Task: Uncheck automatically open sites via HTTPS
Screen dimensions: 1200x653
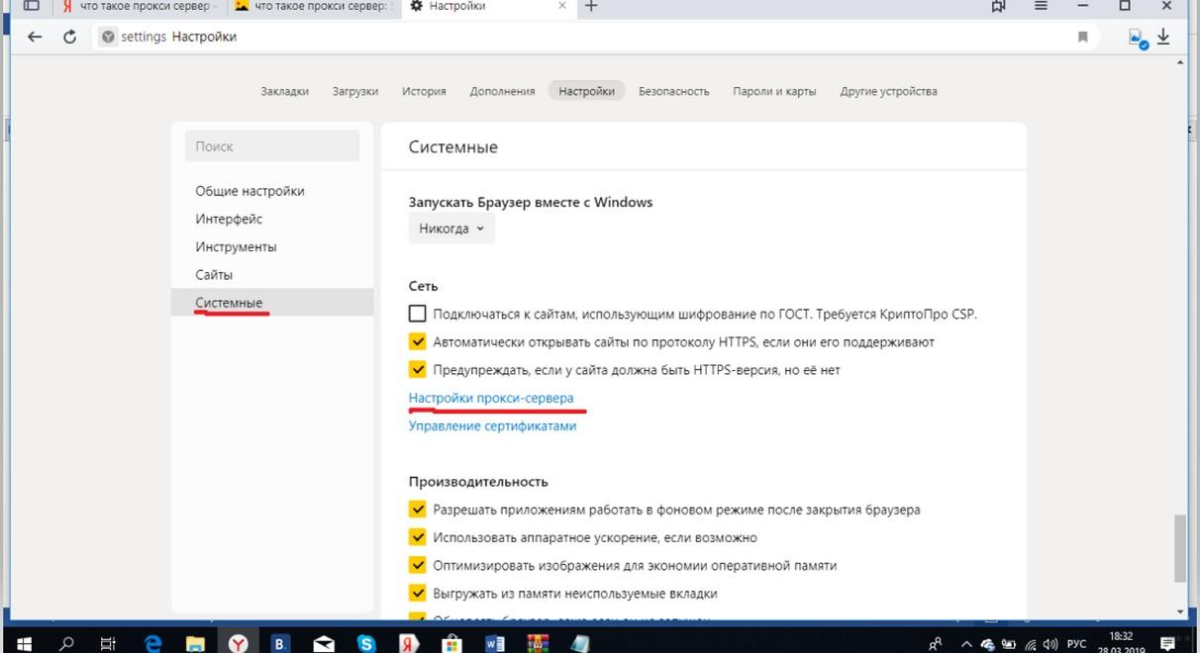Action: click(418, 341)
